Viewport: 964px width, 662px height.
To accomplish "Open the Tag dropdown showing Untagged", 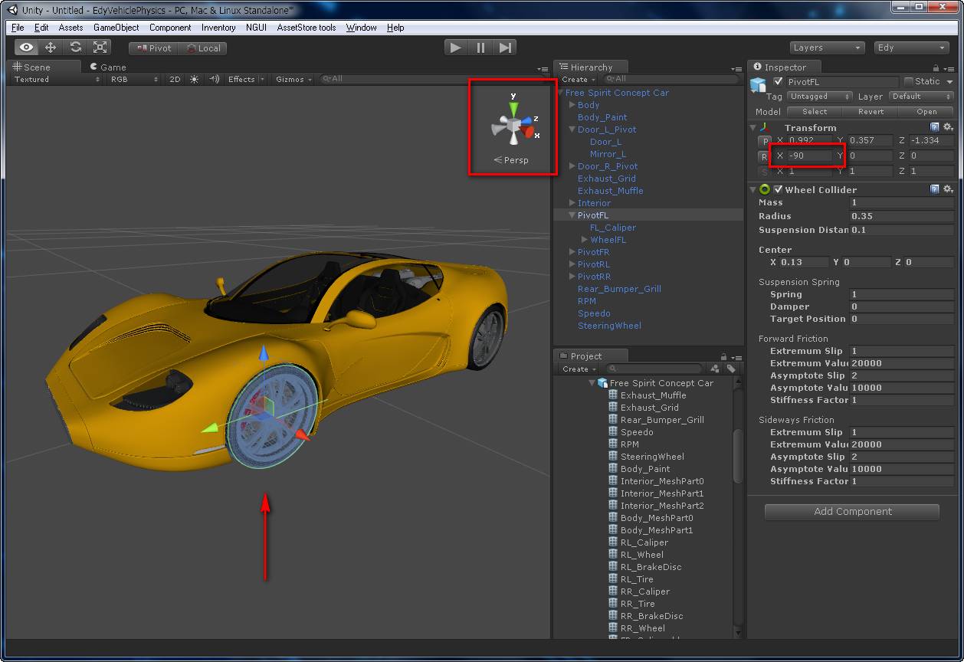I will coord(819,97).
